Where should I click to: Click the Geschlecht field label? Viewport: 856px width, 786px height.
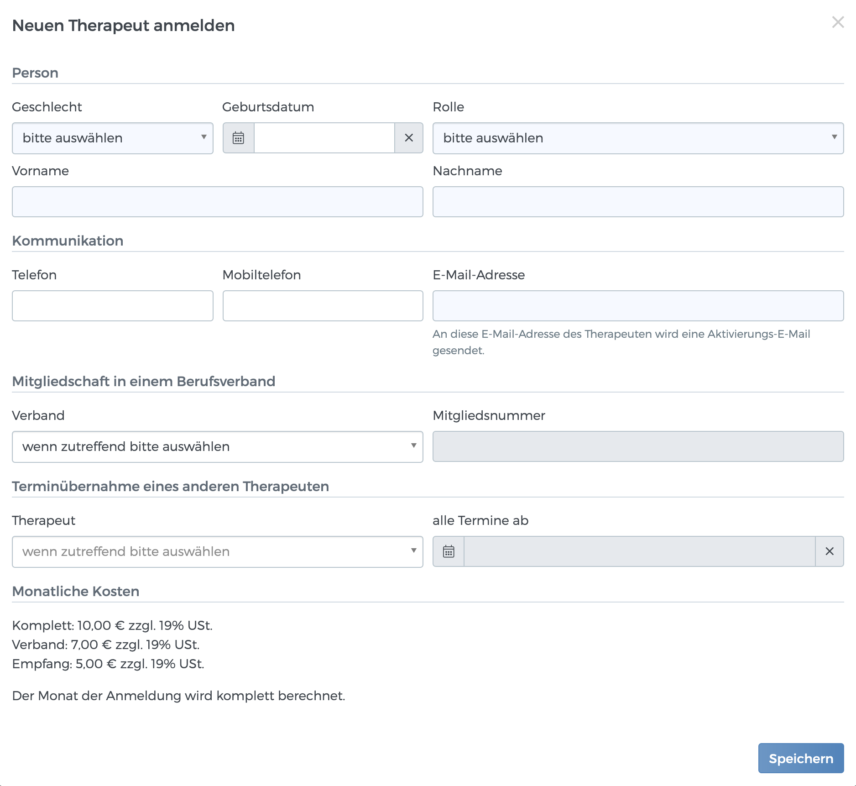click(x=47, y=107)
